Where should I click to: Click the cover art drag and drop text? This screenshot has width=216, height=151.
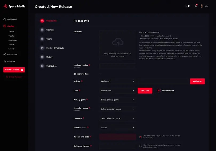point(118,55)
